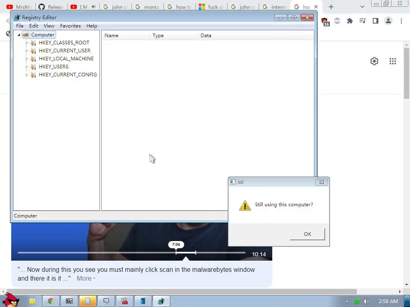Click the Type column header
The width and height of the screenshot is (410, 307).
point(174,36)
